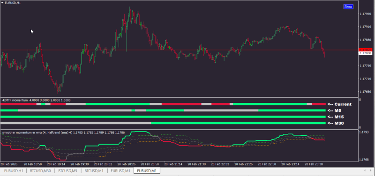Click the "20 Feb 20:26" time label

point(127,164)
